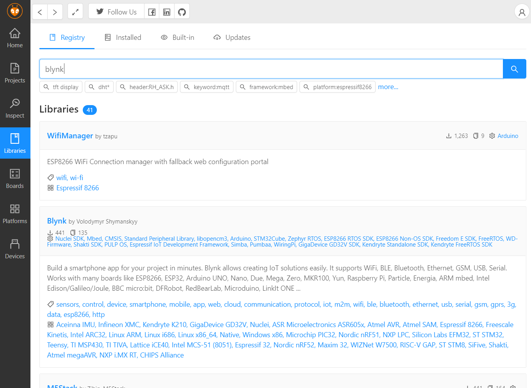Screen dimensions: 531x388
Task: Click the Teensy platform link
Action: coord(57,345)
